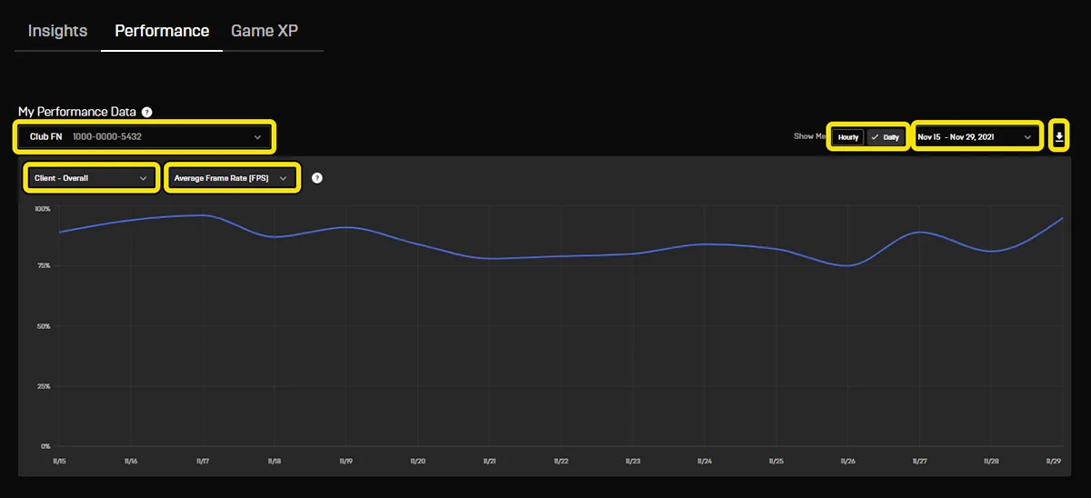The width and height of the screenshot is (1091, 498).
Task: Open Average Frame Rate (FPS) dropdown
Action: click(233, 178)
